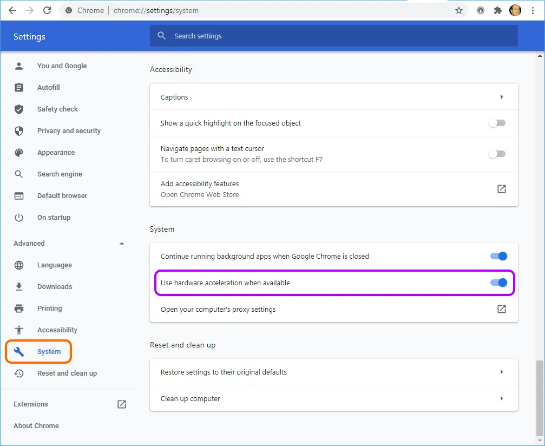Select Safety check in the sidebar
Viewport: 545px width, 446px height.
pos(57,109)
